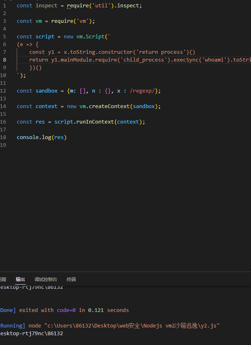Click the createContext call on line 14
The width and height of the screenshot is (251, 345).
pos(109,106)
